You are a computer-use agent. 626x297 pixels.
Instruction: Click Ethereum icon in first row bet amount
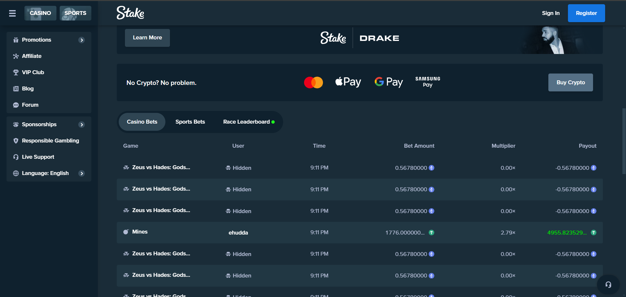(431, 168)
